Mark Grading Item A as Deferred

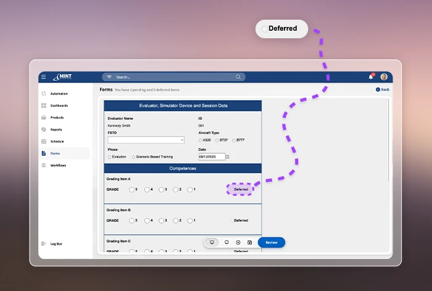(232, 190)
